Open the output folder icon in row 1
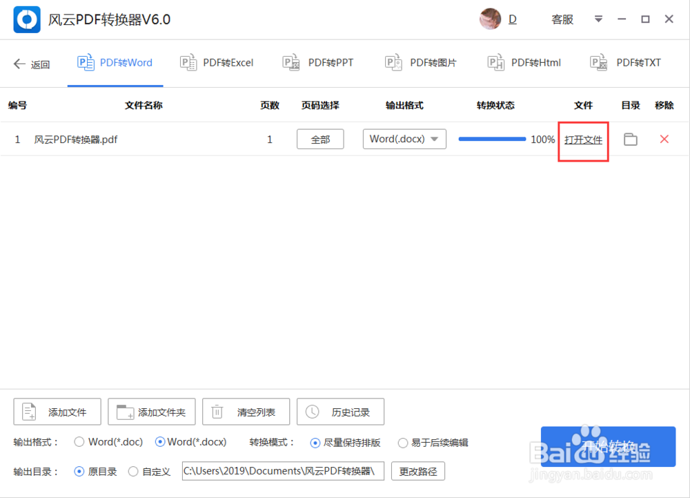690x498 pixels. pyautogui.click(x=631, y=139)
